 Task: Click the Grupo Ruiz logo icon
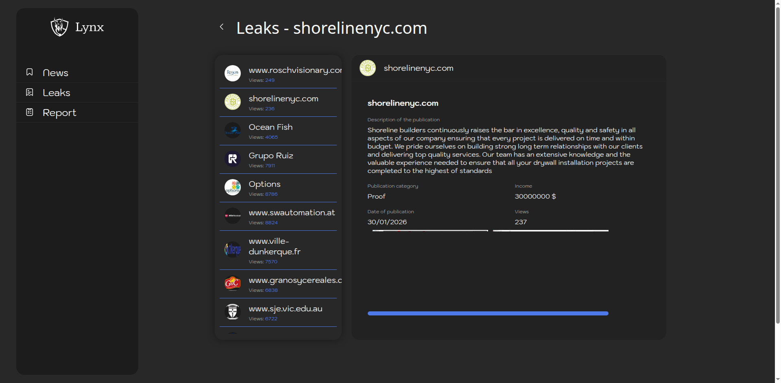tap(233, 159)
